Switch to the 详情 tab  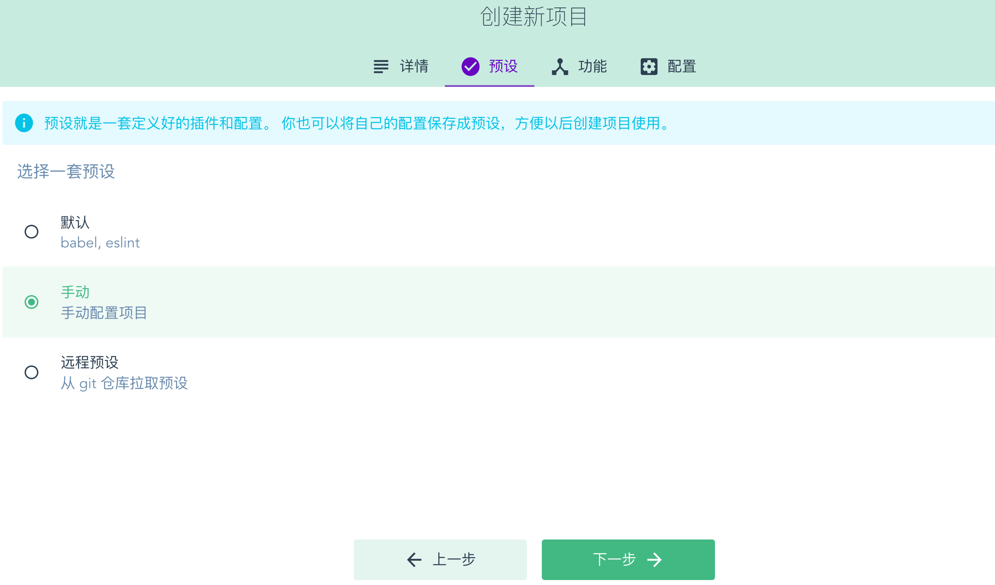pyautogui.click(x=413, y=66)
